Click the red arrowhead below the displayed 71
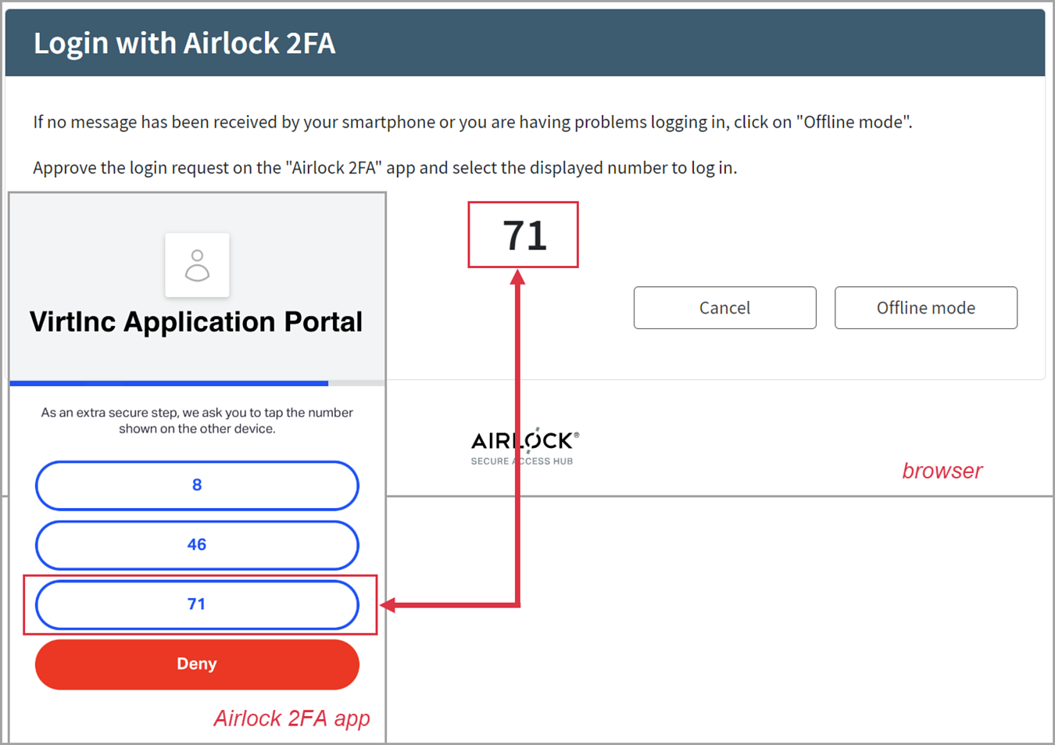 click(x=517, y=277)
